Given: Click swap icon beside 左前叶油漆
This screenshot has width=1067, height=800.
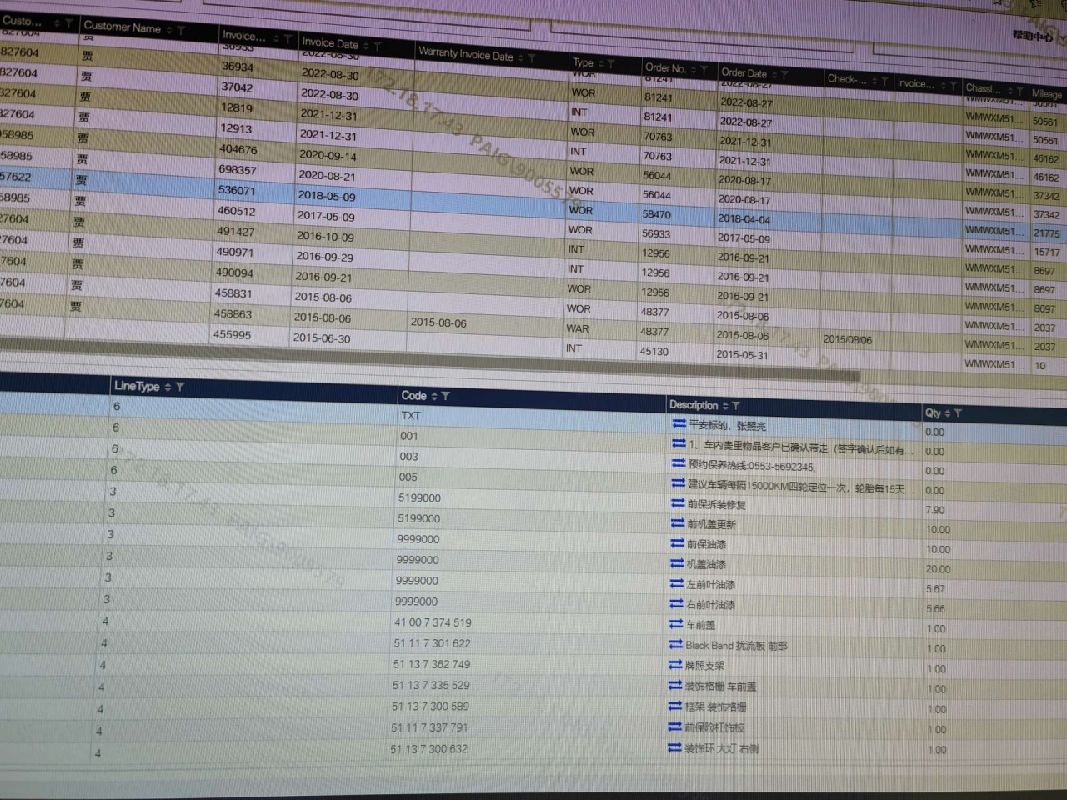Looking at the screenshot, I should [x=677, y=583].
